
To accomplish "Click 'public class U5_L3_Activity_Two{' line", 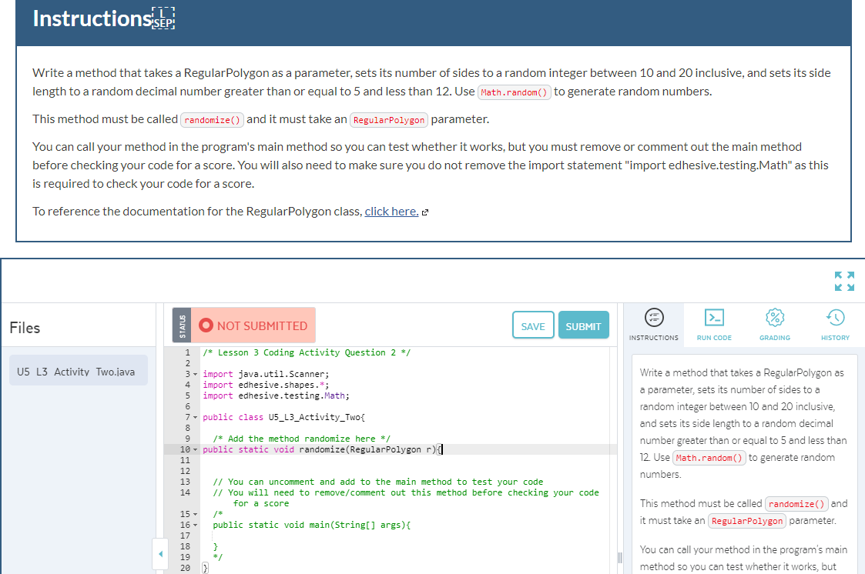I will (283, 417).
